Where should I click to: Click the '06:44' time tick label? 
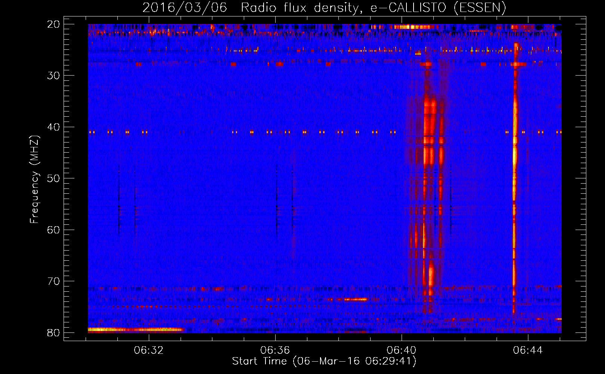click(528, 350)
